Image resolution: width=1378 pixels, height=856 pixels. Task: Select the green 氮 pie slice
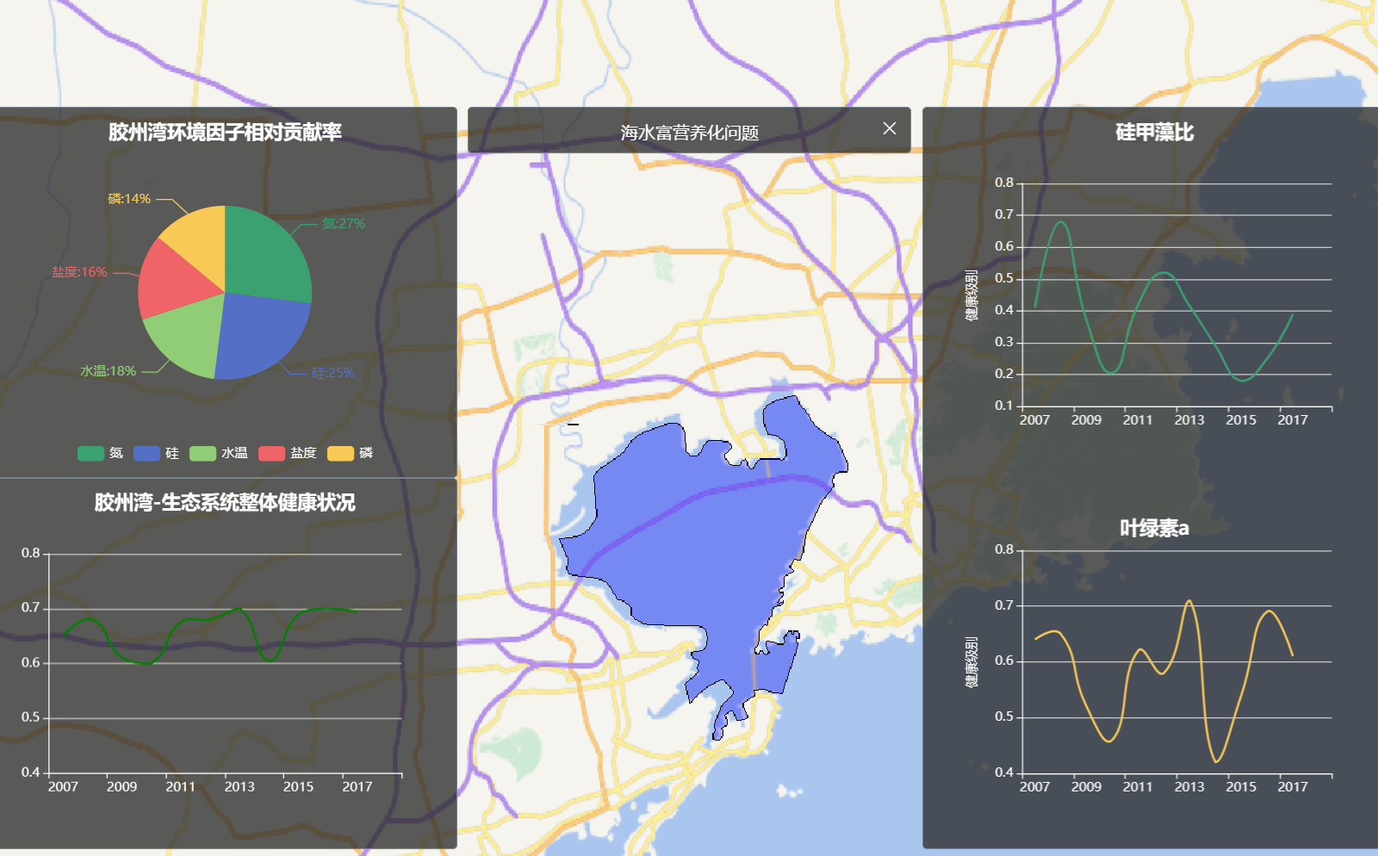tap(267, 254)
